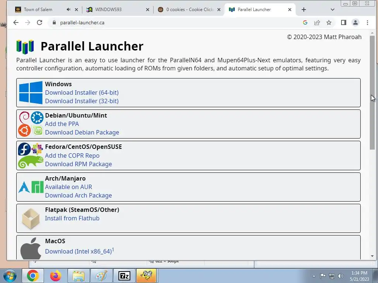Open Chrome three-dot menu

(367, 22)
